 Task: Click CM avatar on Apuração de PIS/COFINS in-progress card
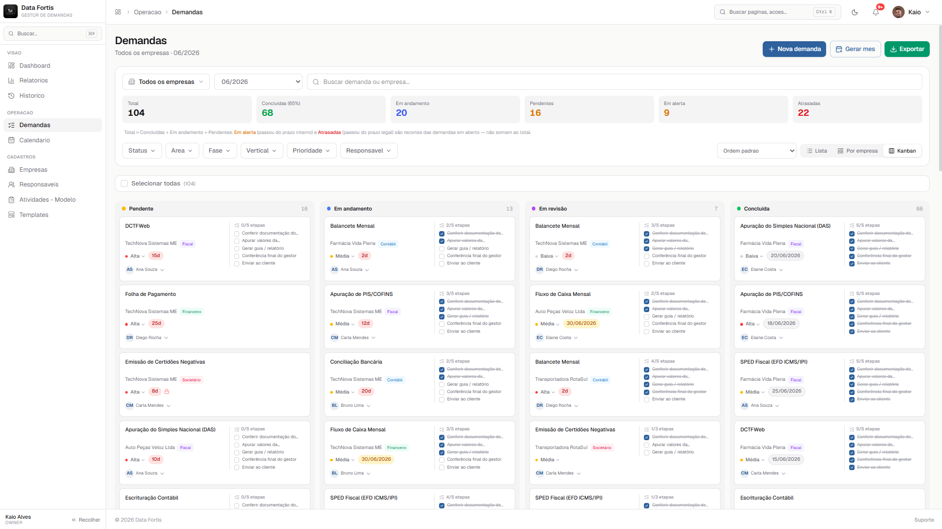334,338
